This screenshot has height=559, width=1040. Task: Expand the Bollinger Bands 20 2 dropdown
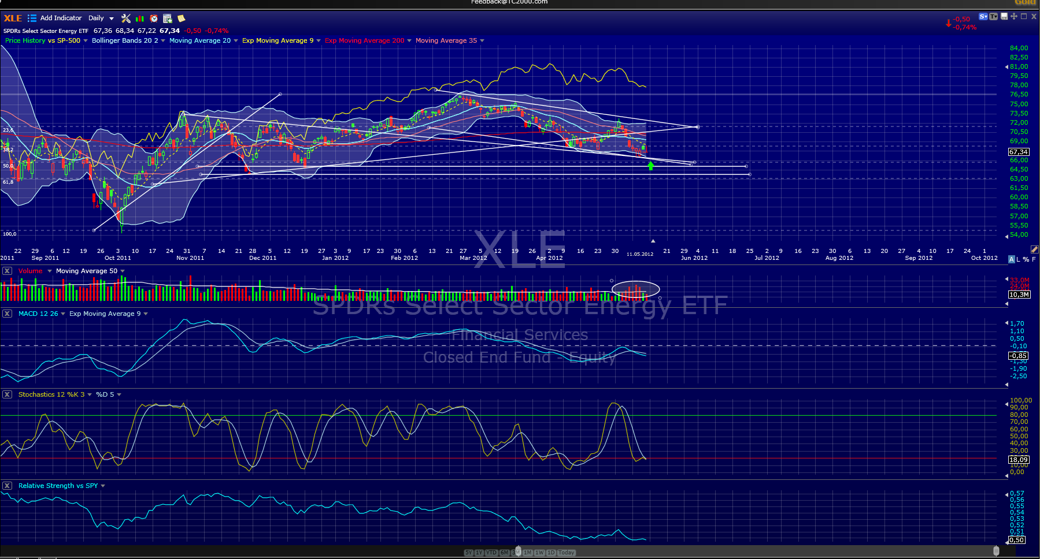coord(163,40)
